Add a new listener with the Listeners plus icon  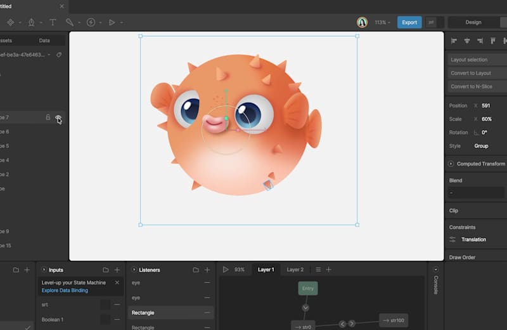click(x=207, y=270)
